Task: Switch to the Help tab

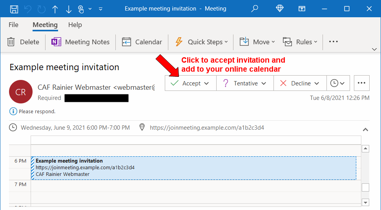Action: click(x=75, y=25)
